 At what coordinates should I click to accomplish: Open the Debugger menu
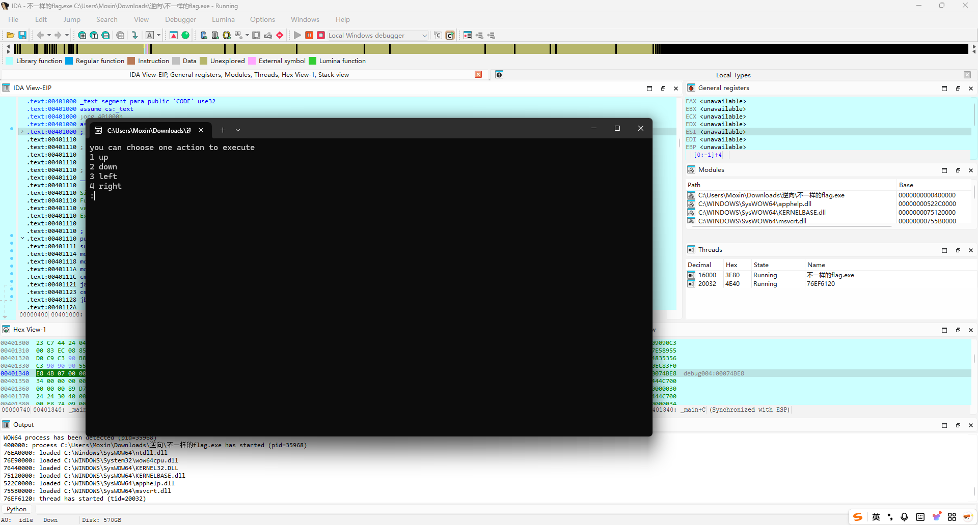(180, 19)
